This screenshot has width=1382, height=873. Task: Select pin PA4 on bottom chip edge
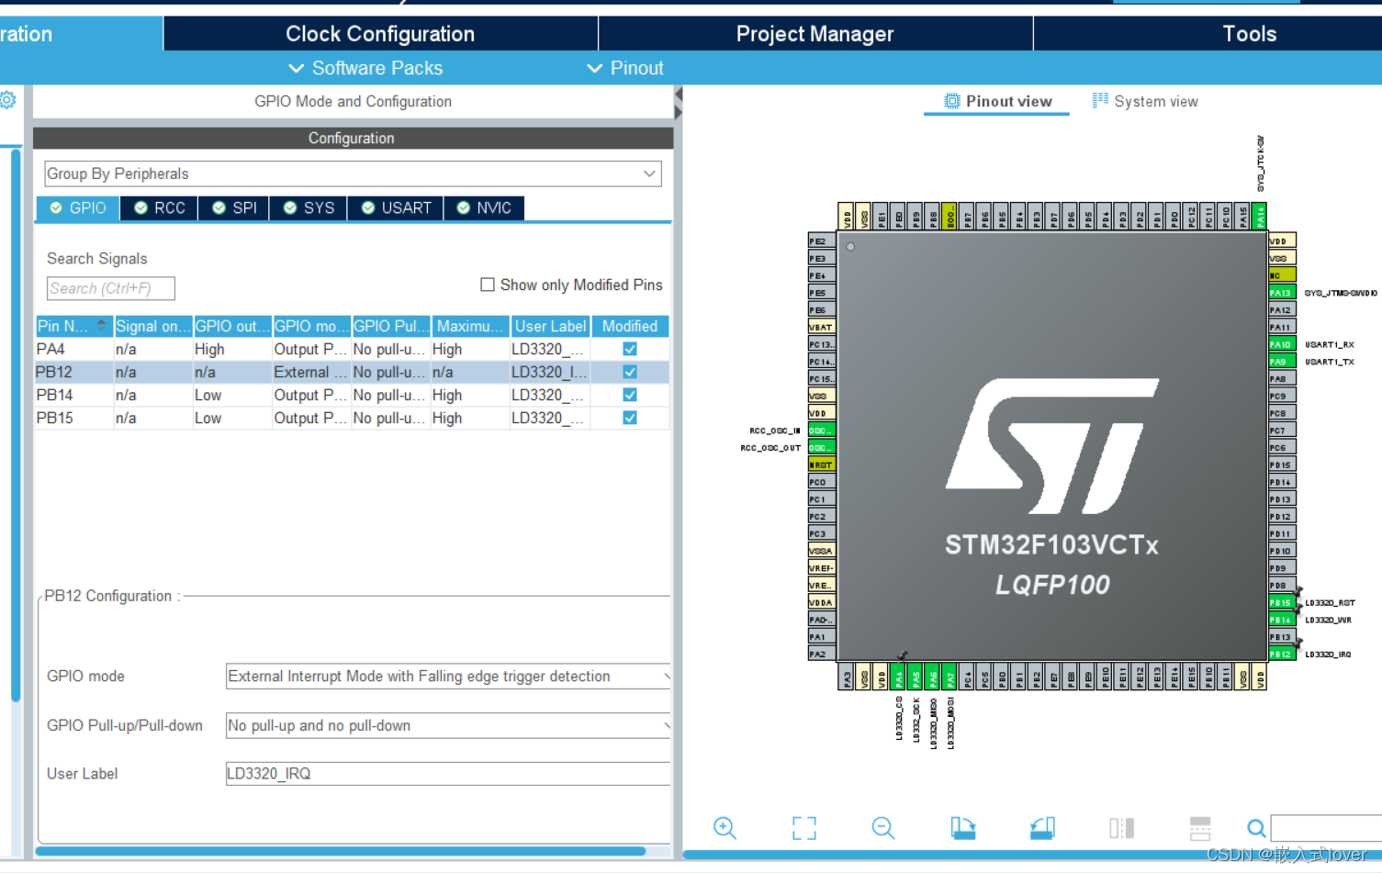[898, 677]
